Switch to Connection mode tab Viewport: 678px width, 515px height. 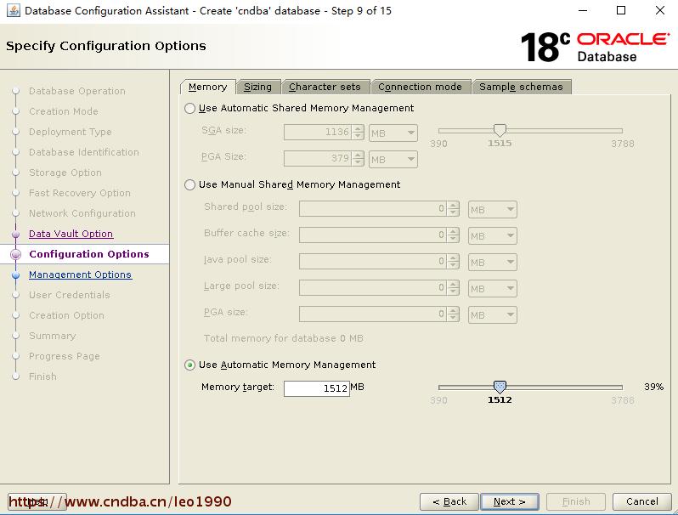[x=420, y=87]
